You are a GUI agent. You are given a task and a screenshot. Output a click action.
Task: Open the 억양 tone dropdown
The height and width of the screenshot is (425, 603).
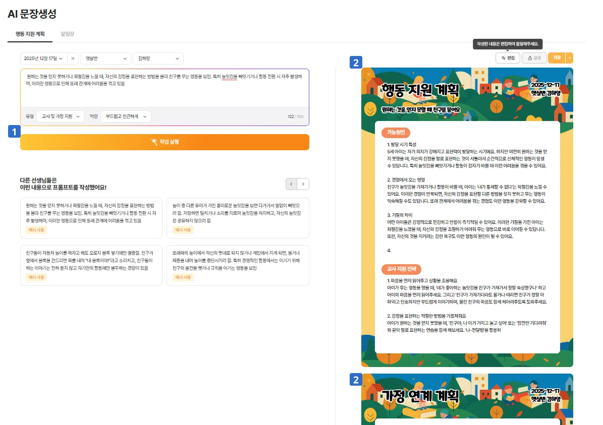click(x=125, y=116)
